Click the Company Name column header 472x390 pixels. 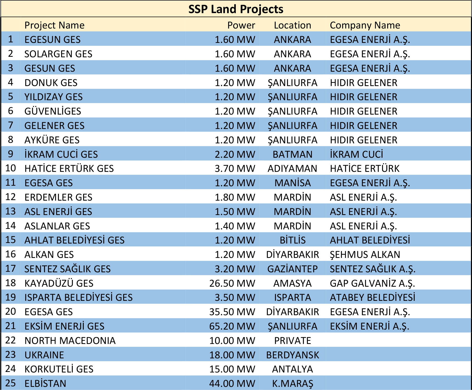tap(365, 25)
